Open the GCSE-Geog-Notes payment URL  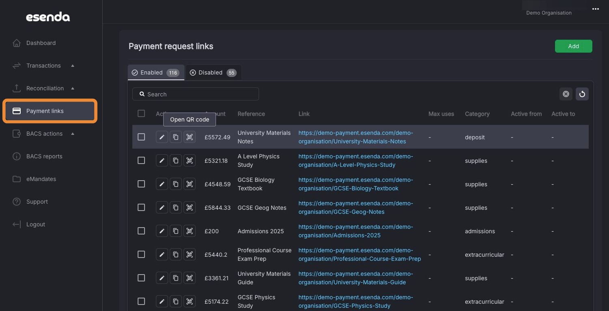click(356, 208)
